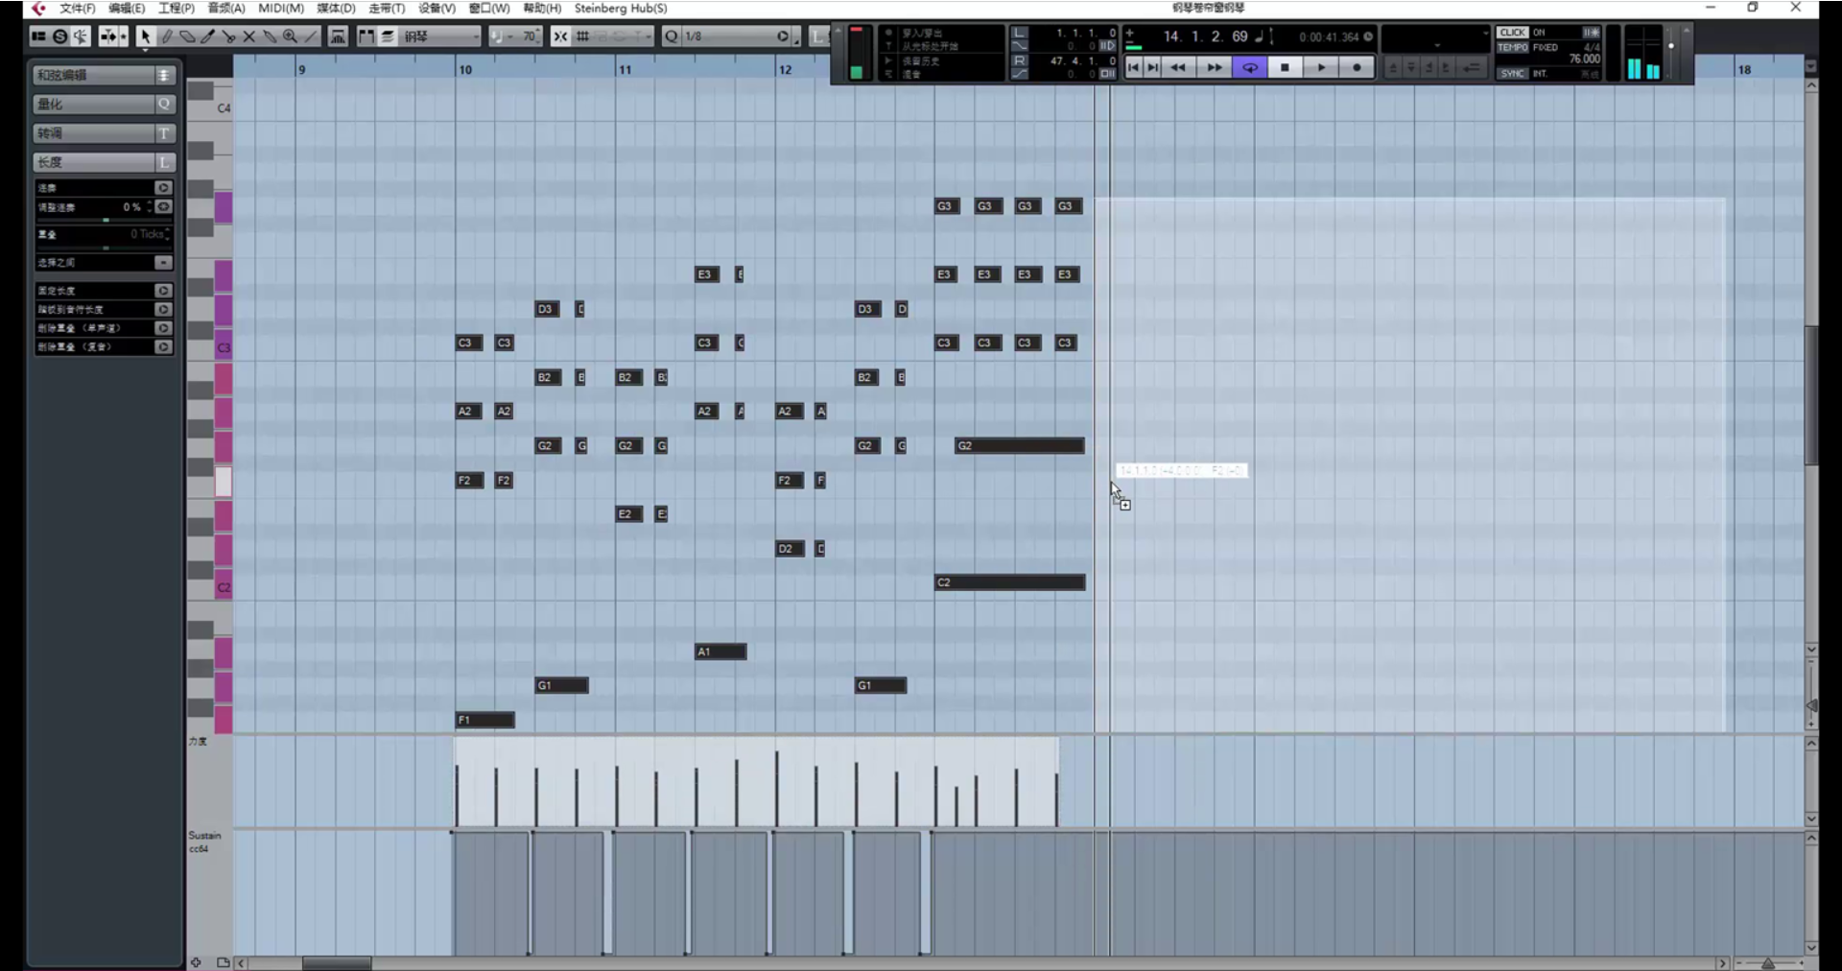The width and height of the screenshot is (1842, 971).
Task: Click the Rewind transport button
Action: 1178,67
